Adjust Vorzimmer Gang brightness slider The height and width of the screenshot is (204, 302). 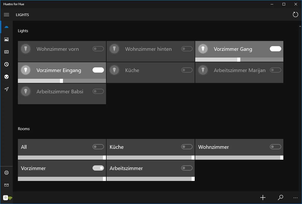[x=239, y=60]
